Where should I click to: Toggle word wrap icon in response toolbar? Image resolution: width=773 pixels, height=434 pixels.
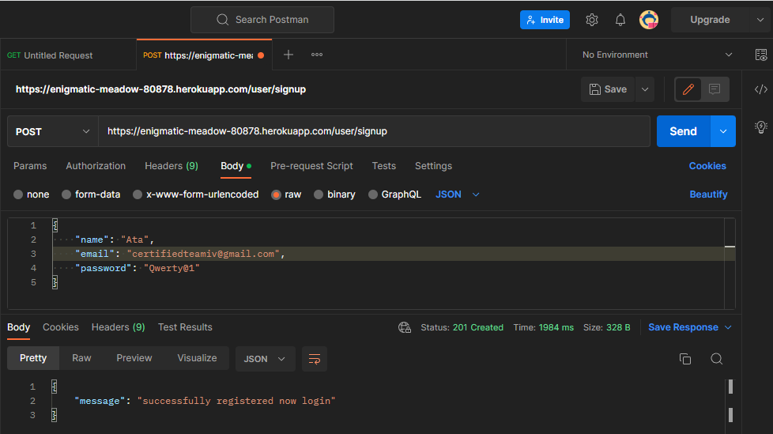315,359
